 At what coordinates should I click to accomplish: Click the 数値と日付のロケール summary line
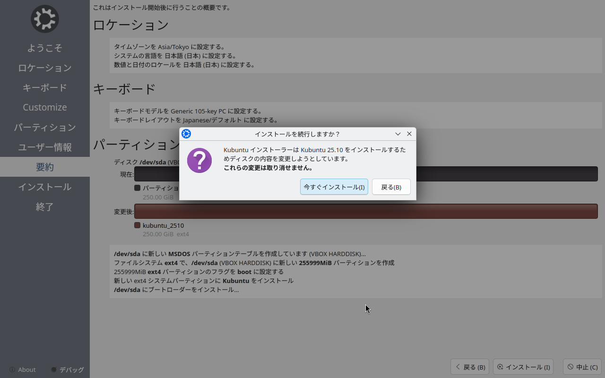184,65
